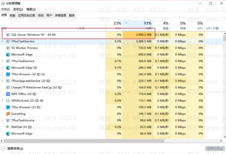The width and height of the screenshot is (226, 154).
Task: Expand the TPlusUpgradeService (32 位) group
Action: point(2,81)
